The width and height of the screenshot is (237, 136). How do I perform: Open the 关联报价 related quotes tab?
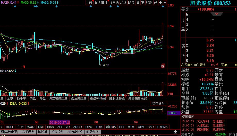coord(57,132)
